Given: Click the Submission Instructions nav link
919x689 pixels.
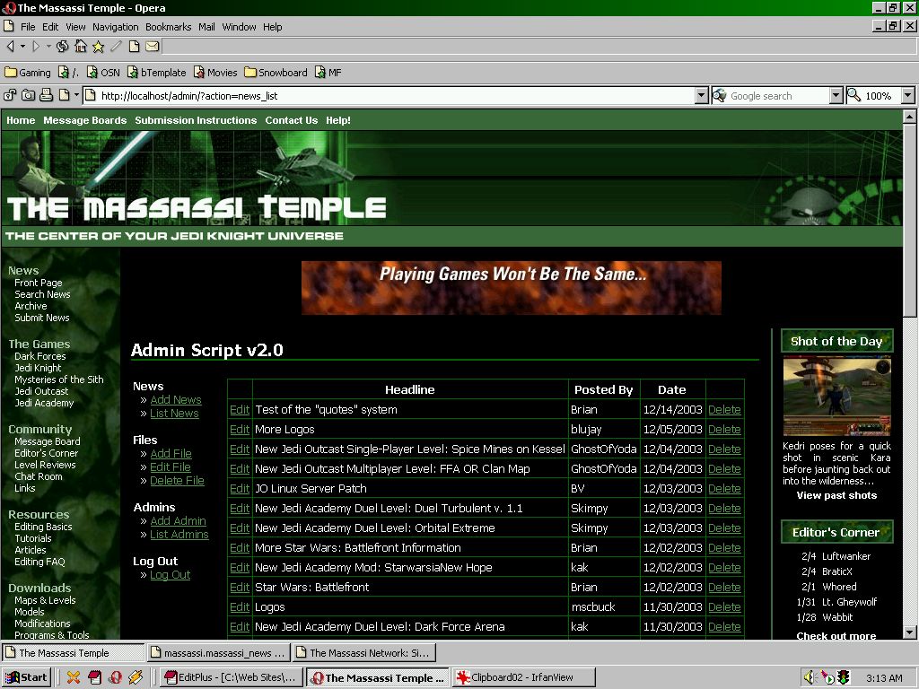Looking at the screenshot, I should (x=196, y=120).
